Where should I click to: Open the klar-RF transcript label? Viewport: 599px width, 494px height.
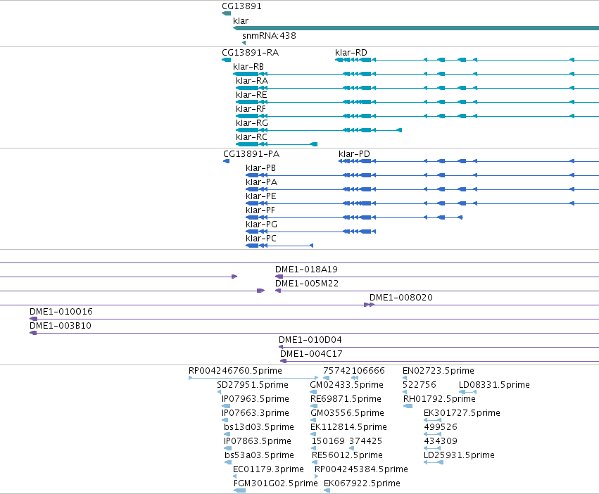(x=251, y=109)
